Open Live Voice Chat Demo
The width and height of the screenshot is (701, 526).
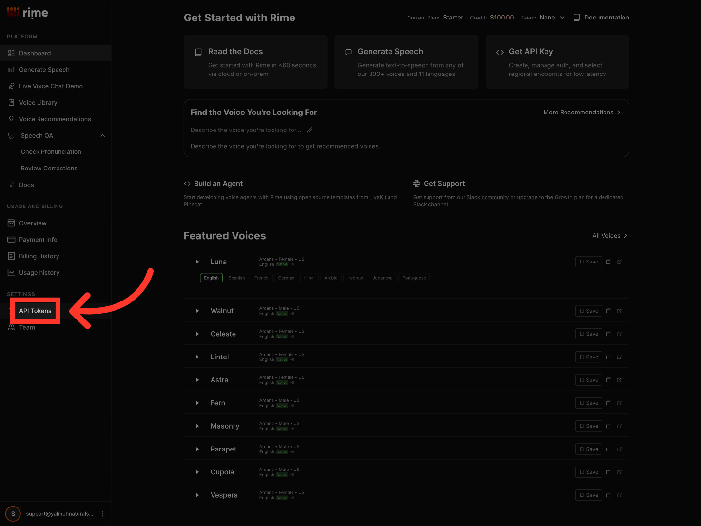tap(56, 86)
